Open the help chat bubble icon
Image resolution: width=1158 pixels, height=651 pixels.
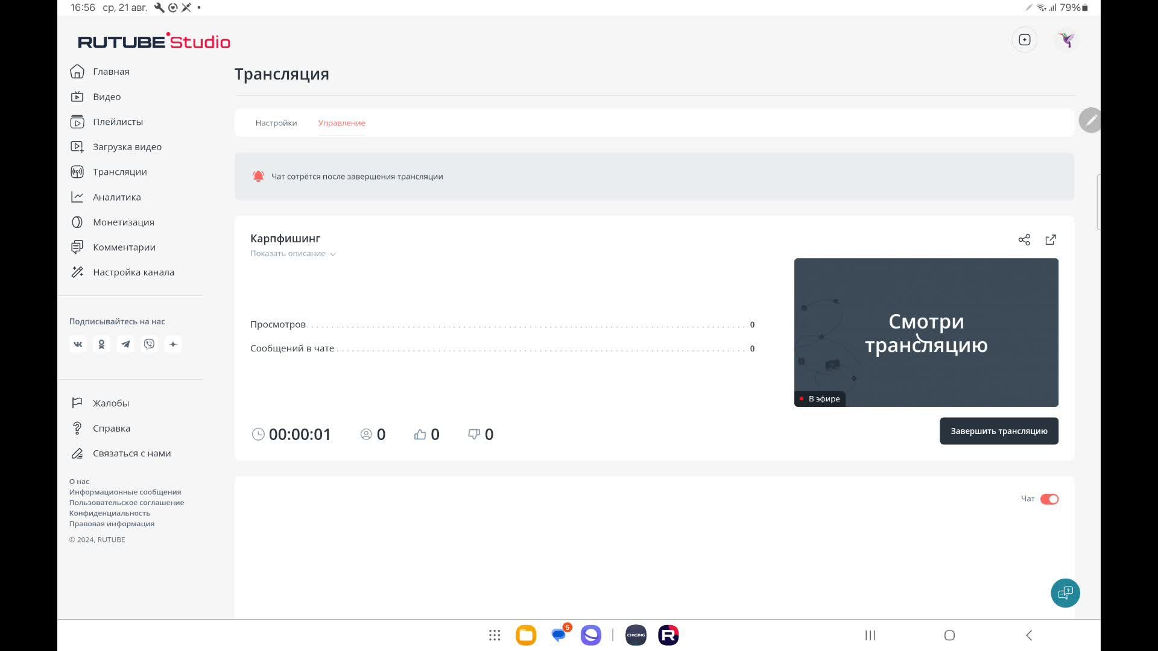[1065, 593]
